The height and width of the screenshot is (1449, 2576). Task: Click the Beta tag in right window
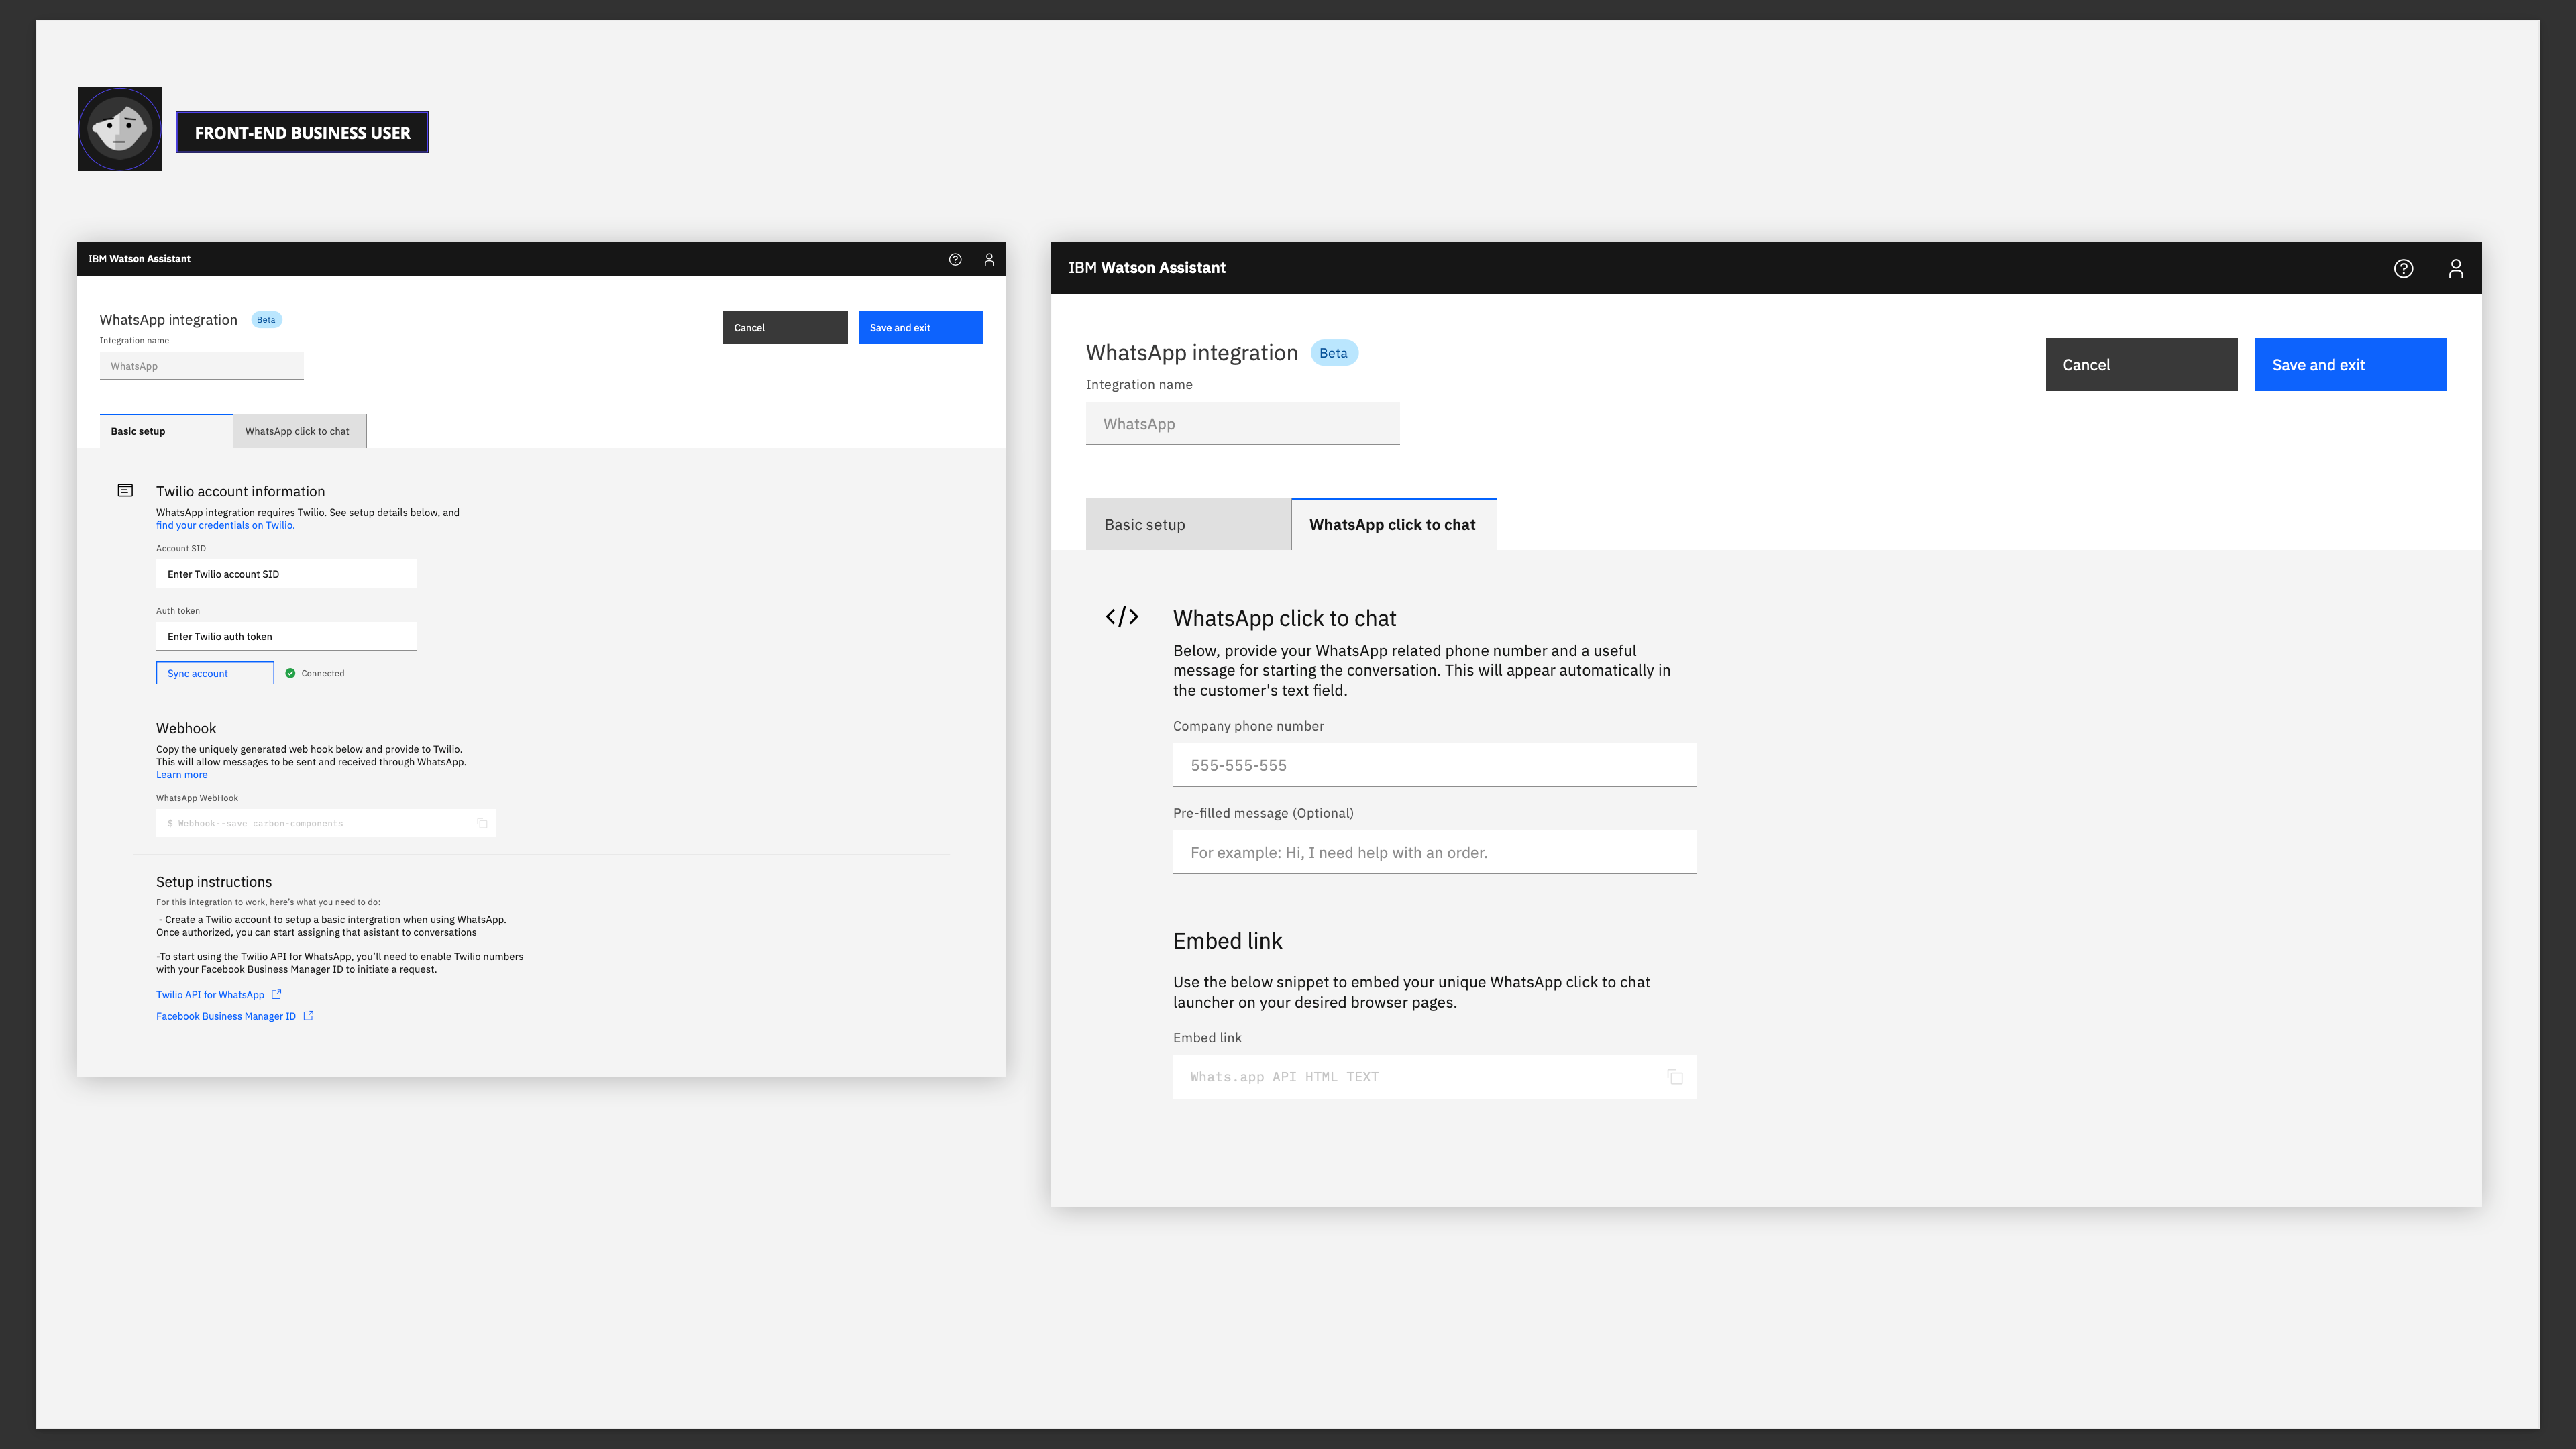(x=1333, y=353)
